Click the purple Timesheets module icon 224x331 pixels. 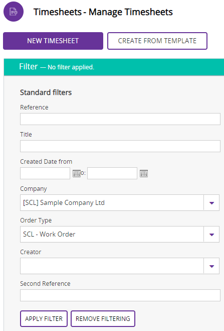click(x=14, y=12)
